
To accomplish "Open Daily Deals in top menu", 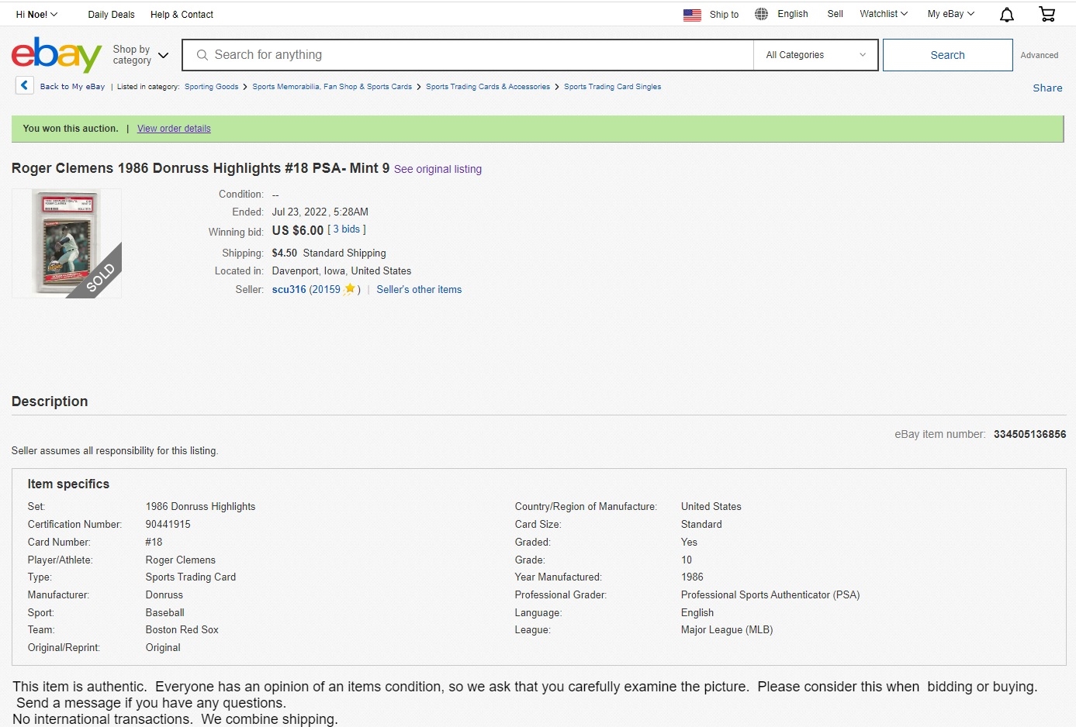I will pos(111,15).
